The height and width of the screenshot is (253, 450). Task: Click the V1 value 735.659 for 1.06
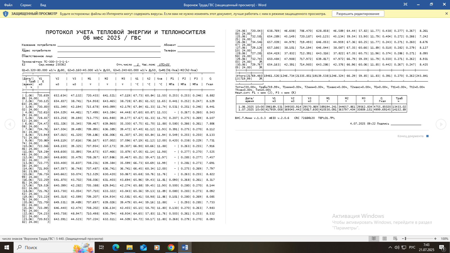tap(43, 95)
